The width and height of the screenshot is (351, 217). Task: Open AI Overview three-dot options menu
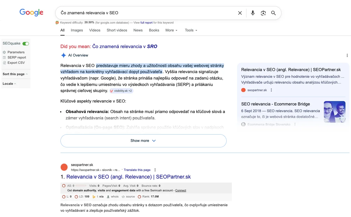tap(347, 55)
